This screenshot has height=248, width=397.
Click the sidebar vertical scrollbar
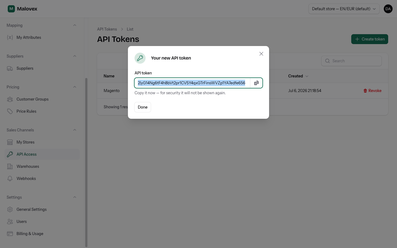point(86,163)
